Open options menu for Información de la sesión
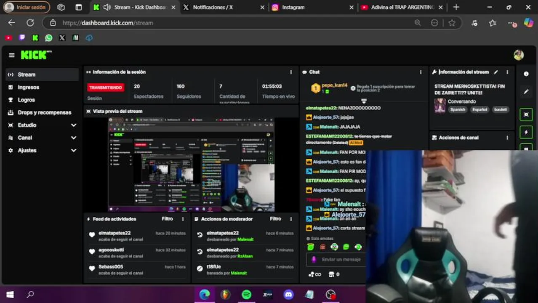 pyautogui.click(x=291, y=72)
